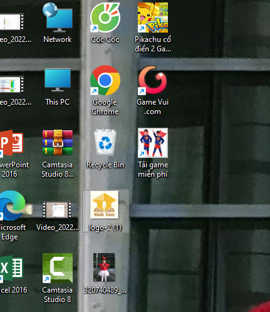The width and height of the screenshot is (270, 312).
Task: Click the 'Cốc Cốc' label text
Action: 105,39
